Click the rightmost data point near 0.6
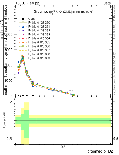 (74, 95)
